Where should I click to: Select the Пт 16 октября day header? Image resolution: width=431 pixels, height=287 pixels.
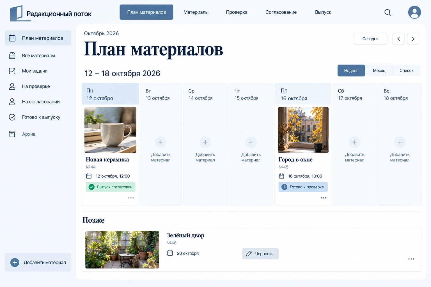pyautogui.click(x=303, y=94)
